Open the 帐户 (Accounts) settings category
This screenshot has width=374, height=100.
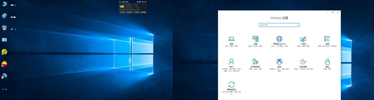click(231, 65)
